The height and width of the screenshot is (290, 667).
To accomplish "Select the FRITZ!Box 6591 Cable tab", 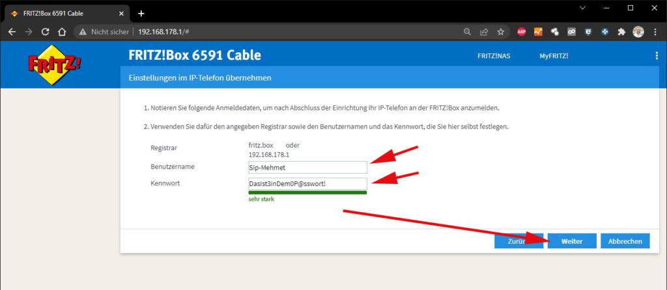I will click(66, 13).
